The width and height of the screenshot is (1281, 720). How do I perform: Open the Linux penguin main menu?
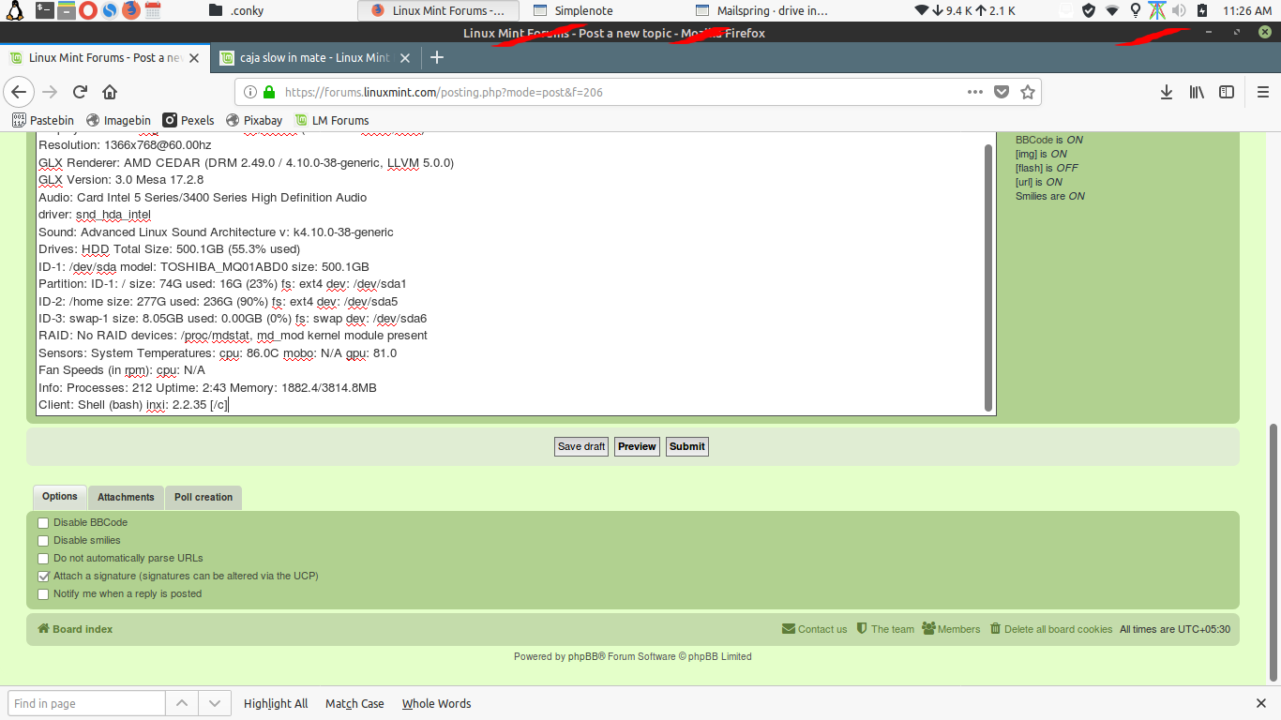[x=16, y=11]
